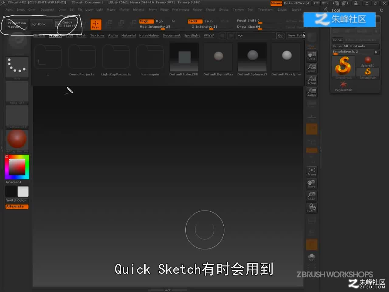This screenshot has width=389, height=292.
Task: Switch to LightBox Texture tab
Action: coord(97,36)
